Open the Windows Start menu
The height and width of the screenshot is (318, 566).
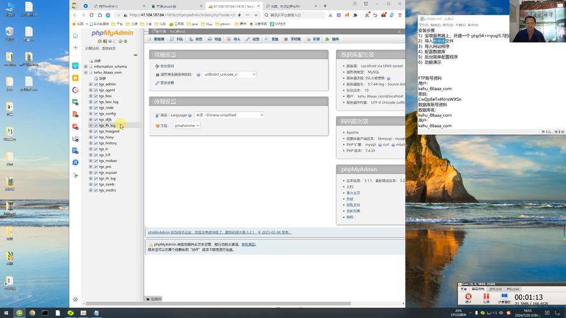click(6, 313)
